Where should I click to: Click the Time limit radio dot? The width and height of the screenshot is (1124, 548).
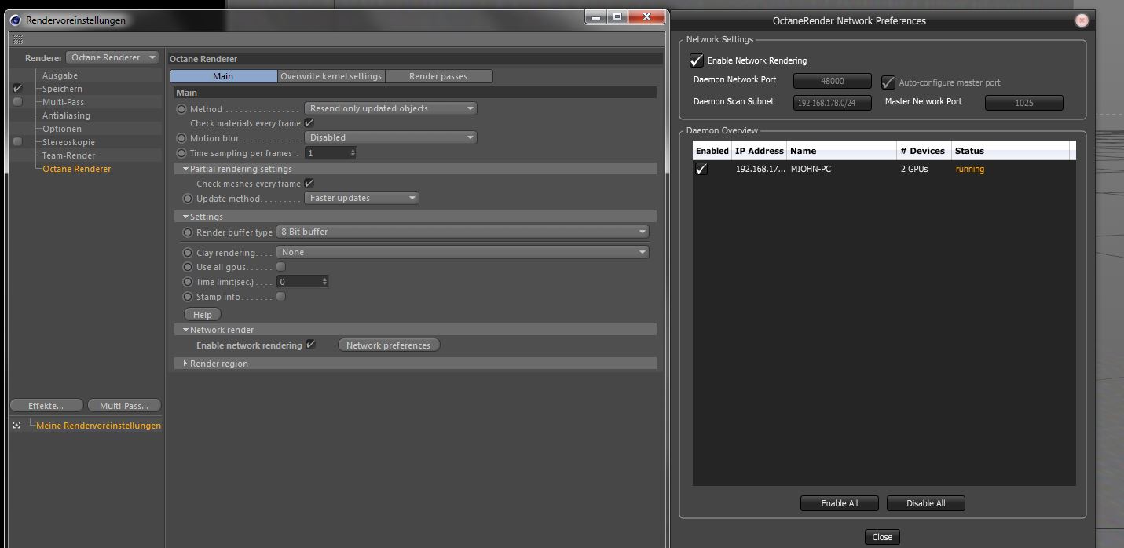coord(188,282)
